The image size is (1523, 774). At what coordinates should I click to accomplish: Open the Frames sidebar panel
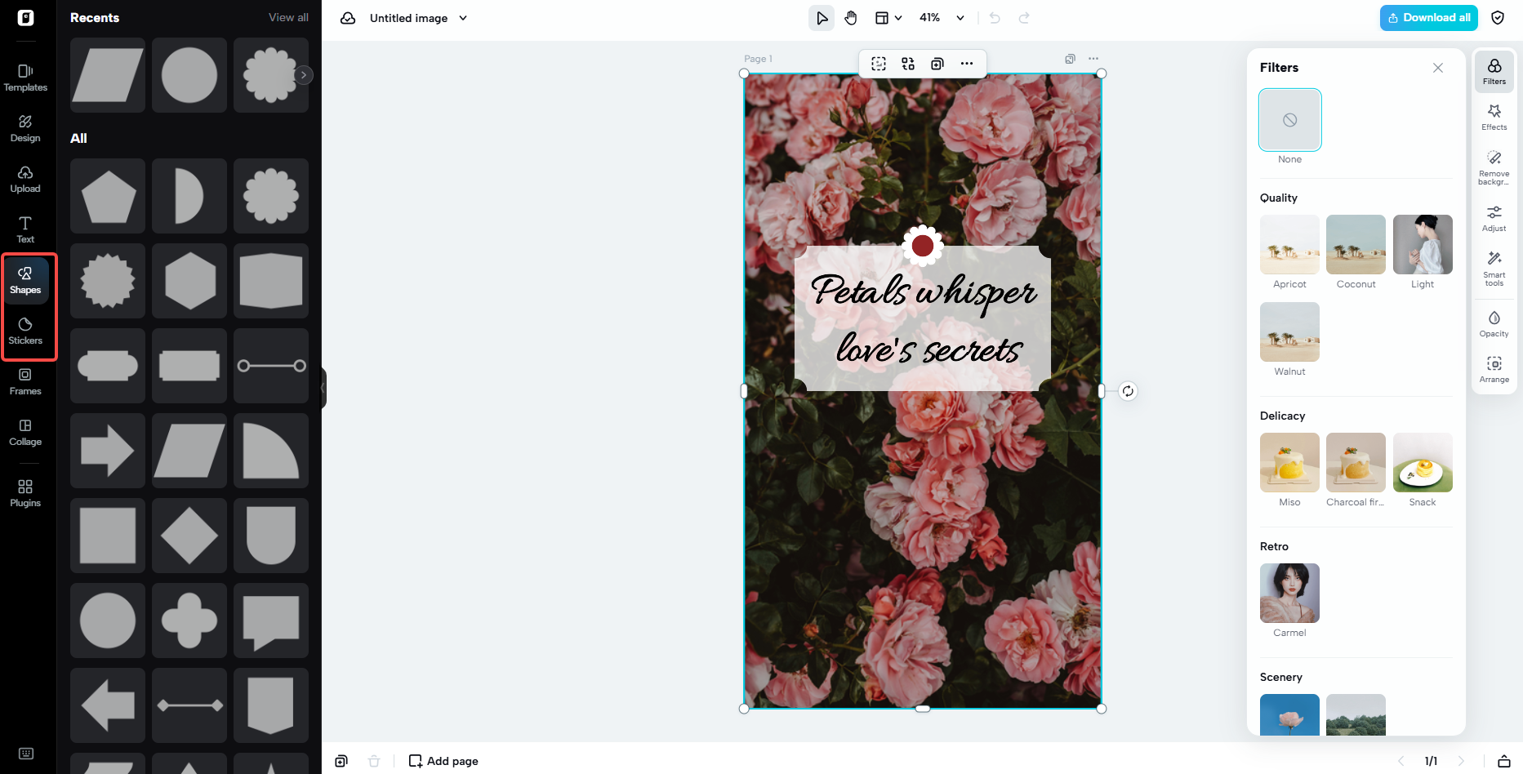click(25, 382)
